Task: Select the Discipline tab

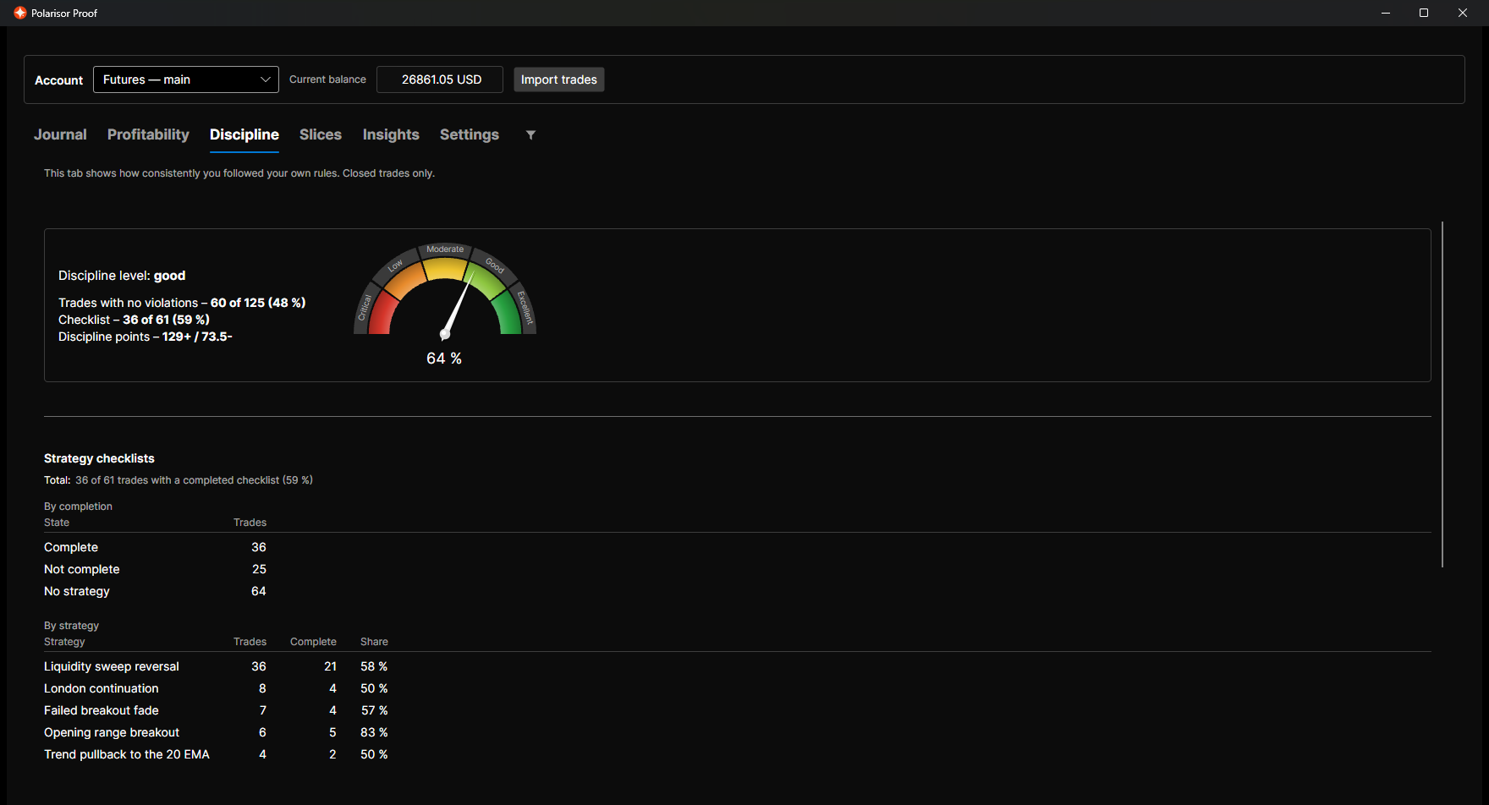Action: pyautogui.click(x=245, y=134)
